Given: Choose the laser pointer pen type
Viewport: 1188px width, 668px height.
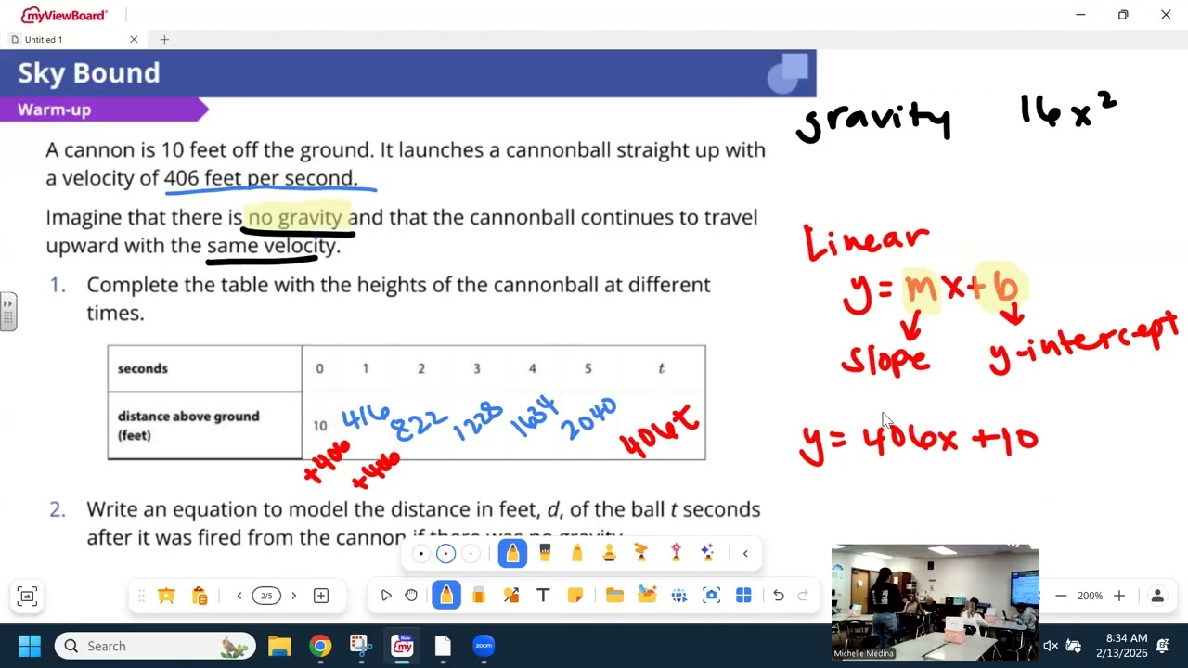Looking at the screenshot, I should 676,554.
